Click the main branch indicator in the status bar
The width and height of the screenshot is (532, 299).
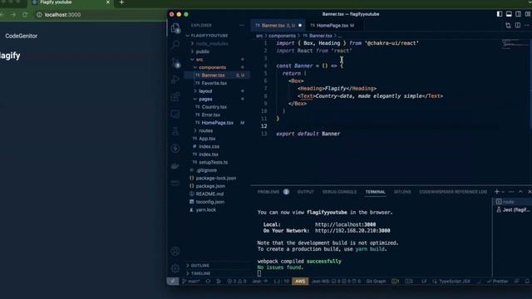click(191, 281)
